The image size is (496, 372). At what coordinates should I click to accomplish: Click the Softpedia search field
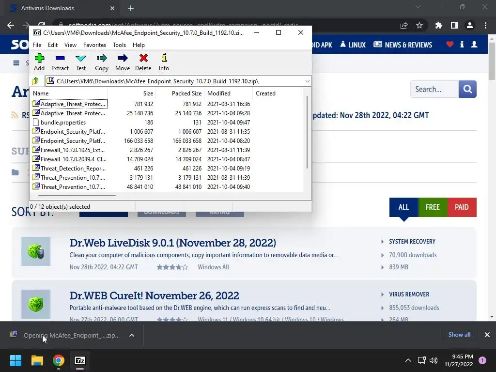[434, 89]
